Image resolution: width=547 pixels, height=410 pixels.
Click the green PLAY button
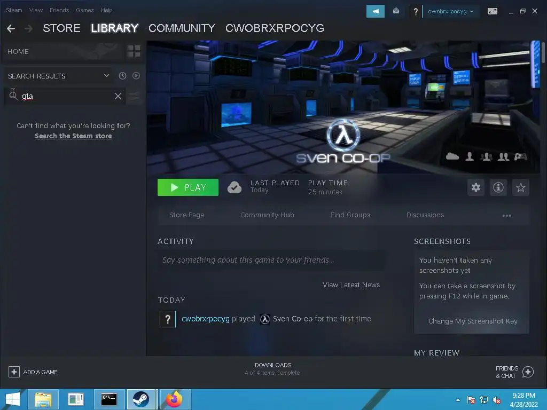coord(188,187)
